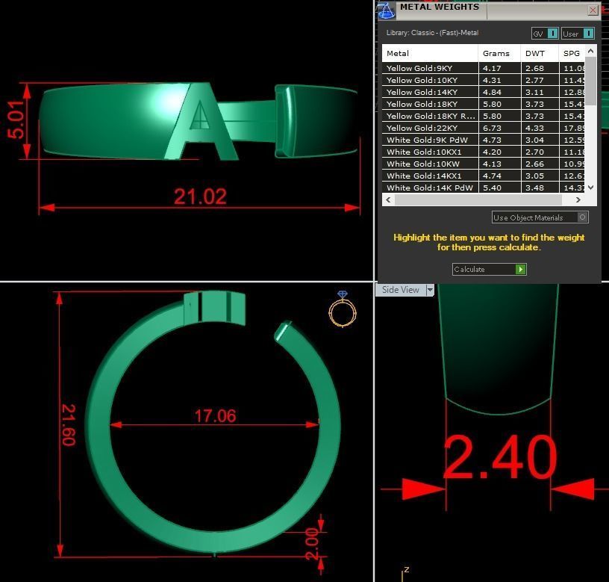
Task: Click the Library: Classic - (Fast)-Metal label
Action: click(x=432, y=33)
